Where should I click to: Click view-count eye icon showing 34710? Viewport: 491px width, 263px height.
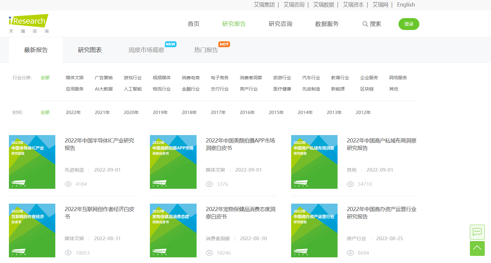pos(350,184)
